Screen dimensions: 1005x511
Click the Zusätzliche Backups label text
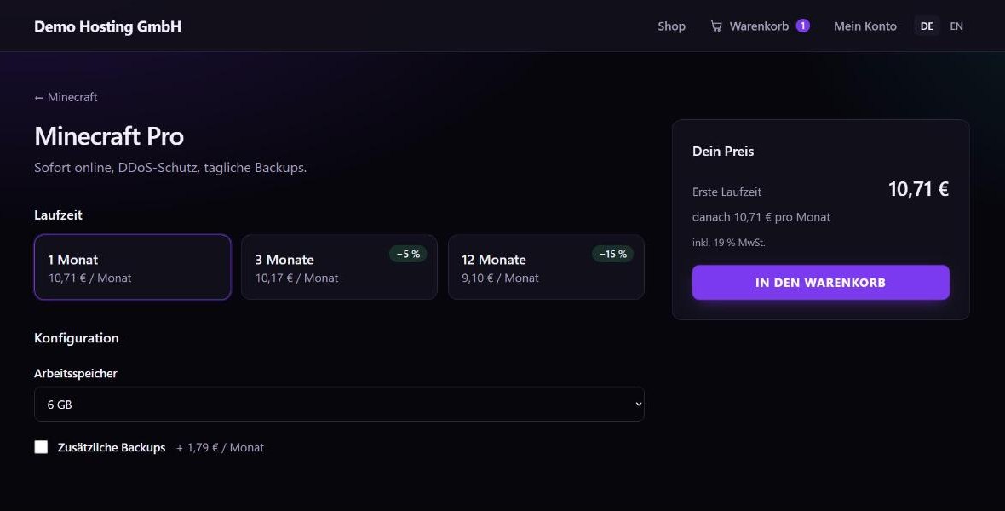(112, 447)
